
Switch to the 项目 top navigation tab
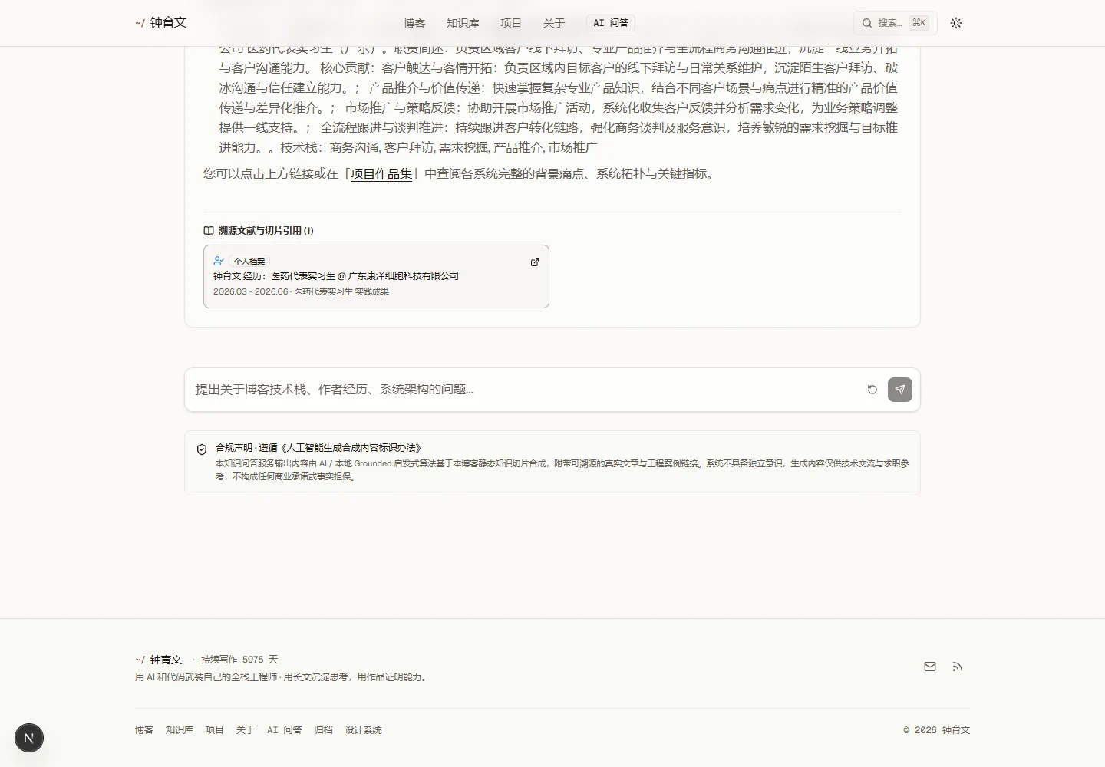(511, 23)
